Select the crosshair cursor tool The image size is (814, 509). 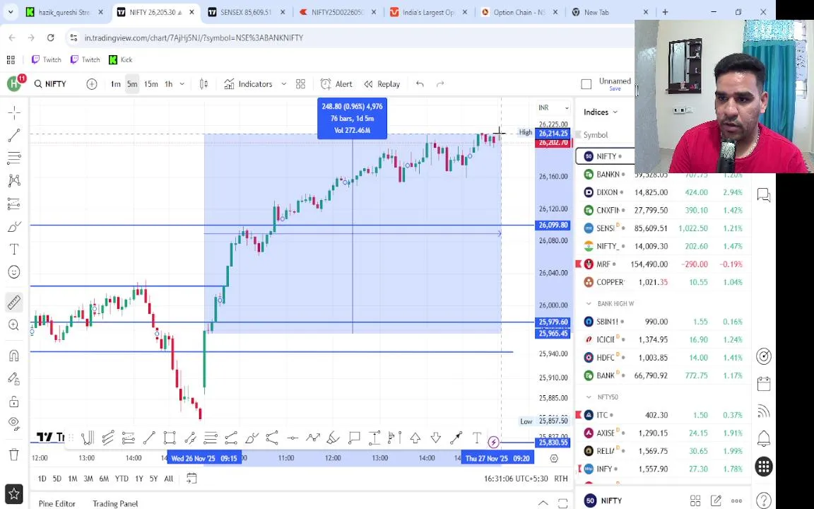pyautogui.click(x=14, y=112)
